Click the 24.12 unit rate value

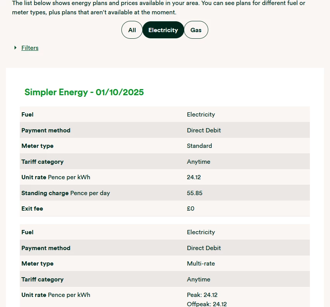click(194, 177)
